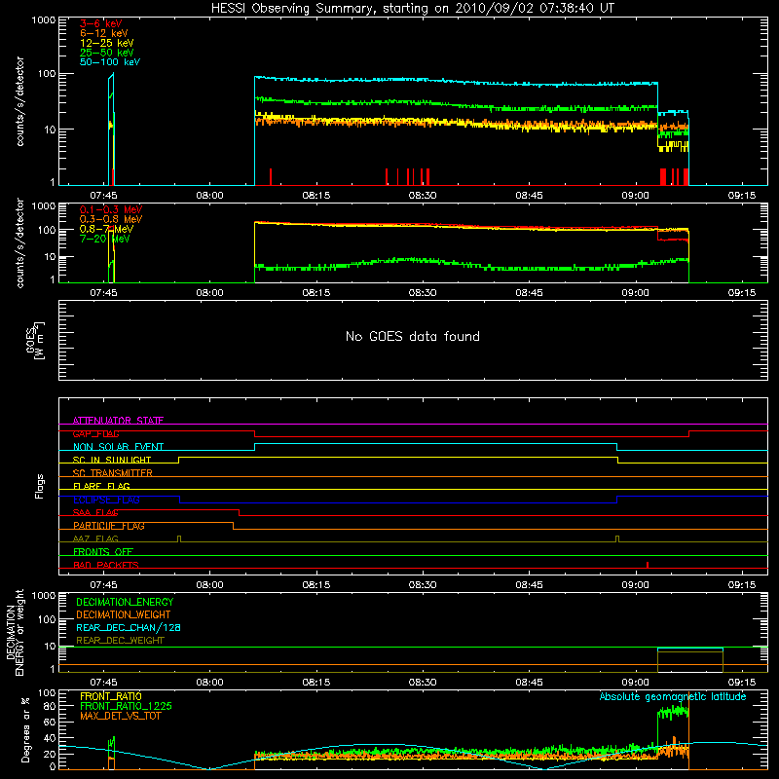Screen dimensions: 779x779
Task: Click the GOES W m-2 axis label
Action: click(35, 340)
